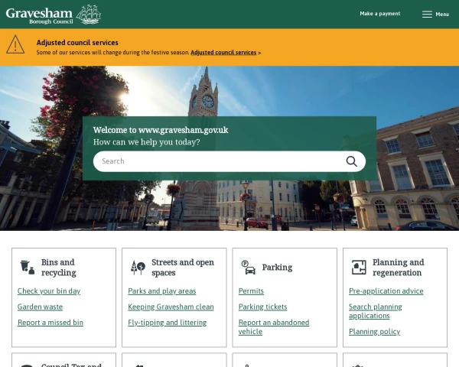Click the Welcome to www.gravesham.gov.uk text
The image size is (459, 367).
(161, 130)
